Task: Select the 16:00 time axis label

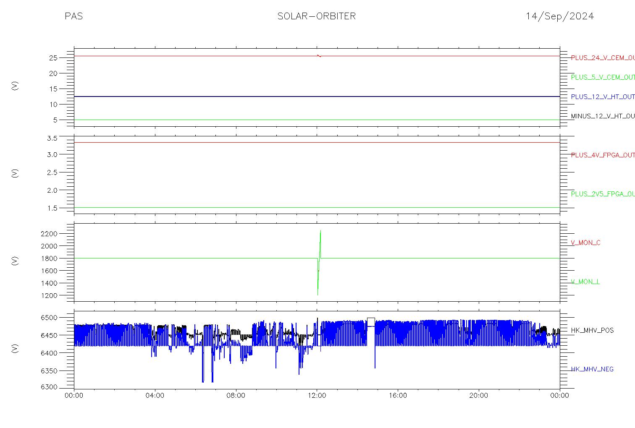Action: (x=398, y=396)
